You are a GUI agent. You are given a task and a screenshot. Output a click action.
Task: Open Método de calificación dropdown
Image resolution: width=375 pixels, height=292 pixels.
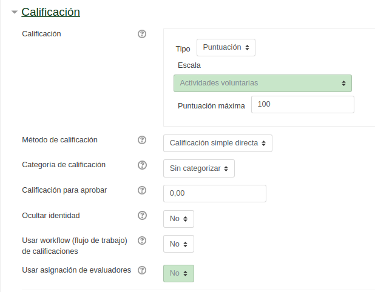pos(218,143)
